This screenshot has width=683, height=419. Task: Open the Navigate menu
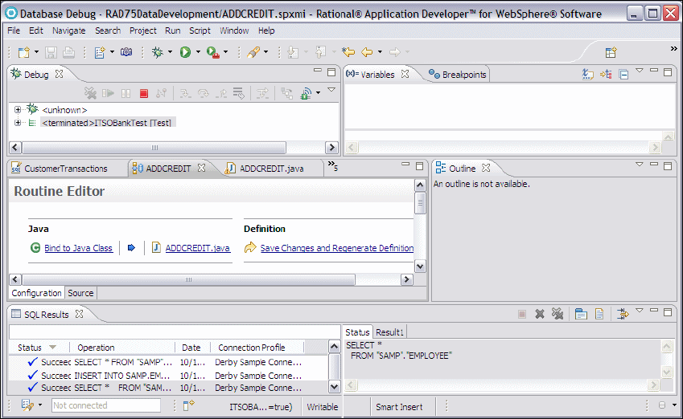(x=69, y=31)
